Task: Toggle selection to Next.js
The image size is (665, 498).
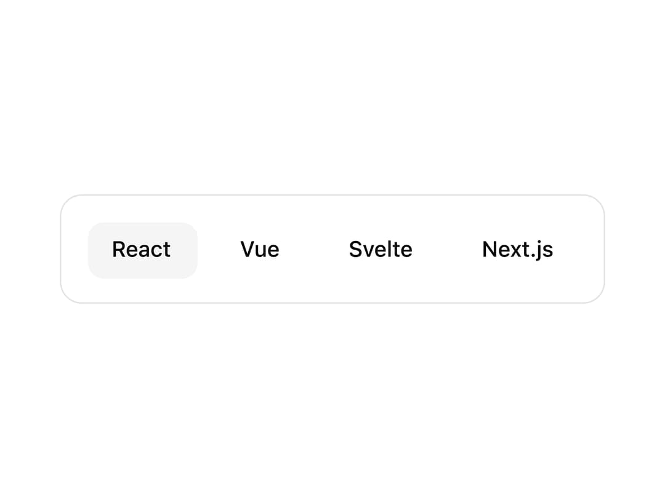Action: click(517, 250)
